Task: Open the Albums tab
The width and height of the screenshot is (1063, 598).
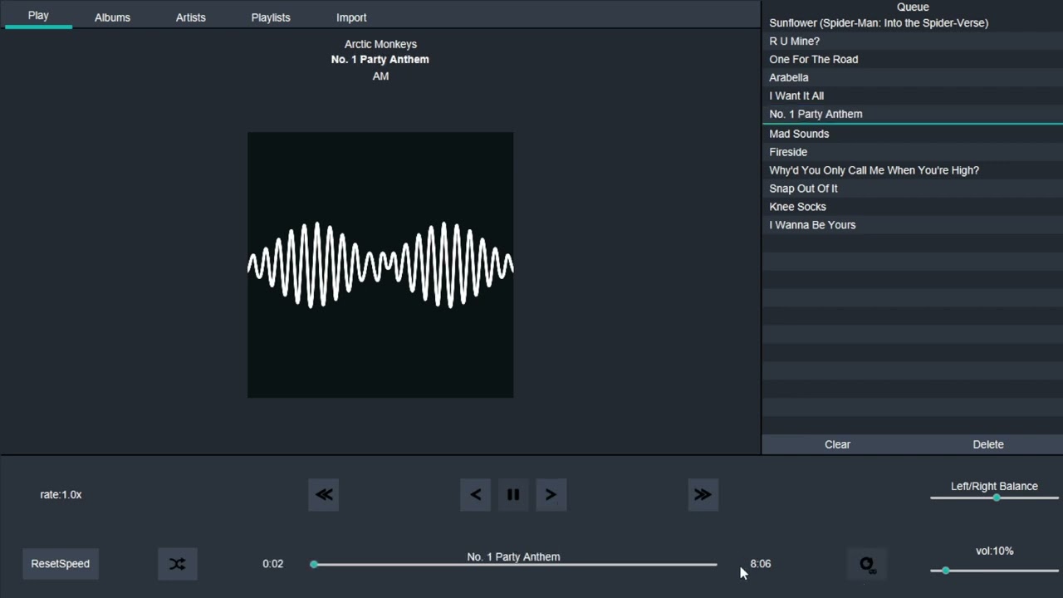Action: [112, 17]
